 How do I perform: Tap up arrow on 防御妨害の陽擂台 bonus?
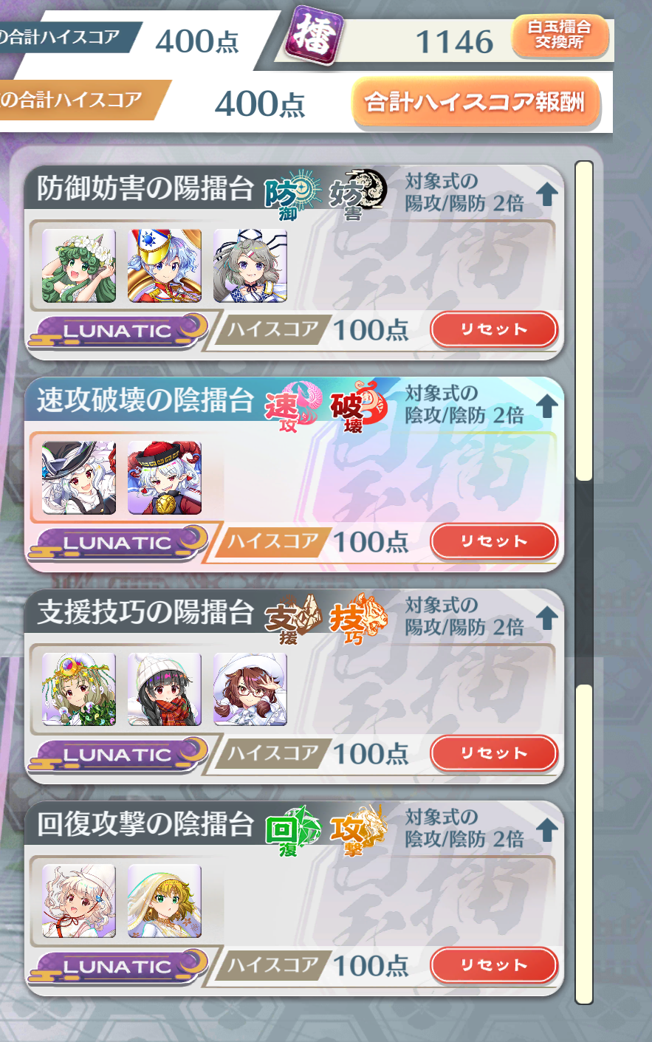click(x=546, y=194)
